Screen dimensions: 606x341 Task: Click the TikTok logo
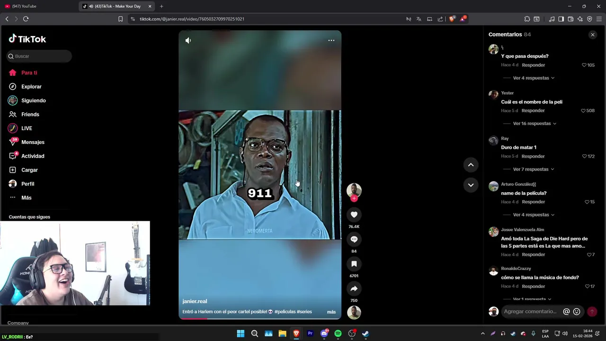27,39
